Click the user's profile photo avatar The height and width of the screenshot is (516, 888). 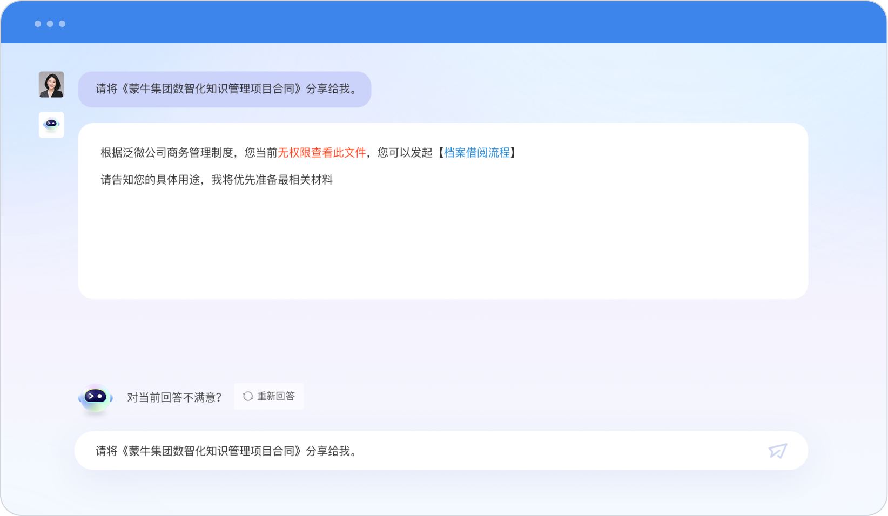point(51,85)
